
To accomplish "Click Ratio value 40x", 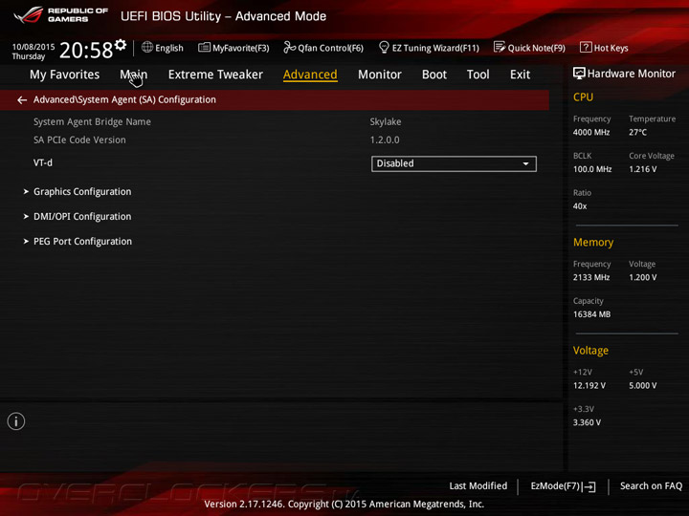I will coord(580,205).
